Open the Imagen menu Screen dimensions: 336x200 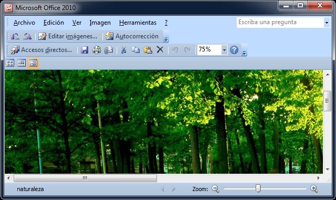[x=100, y=23]
